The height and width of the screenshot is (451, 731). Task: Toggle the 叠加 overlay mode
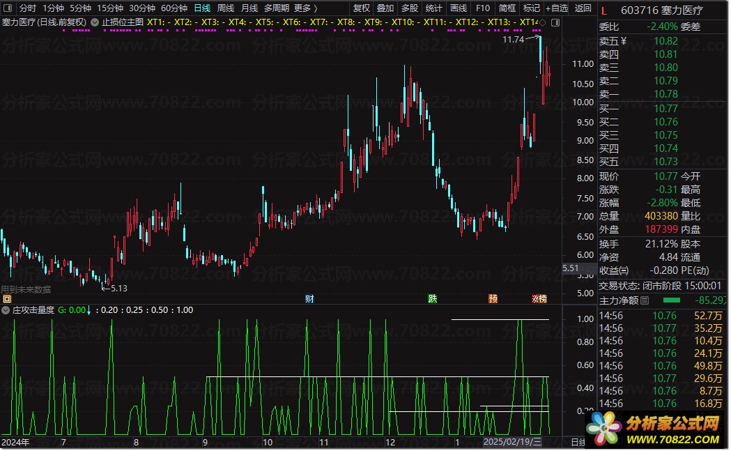point(385,8)
